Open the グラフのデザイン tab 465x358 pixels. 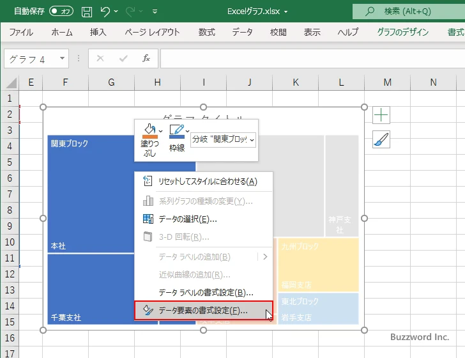coord(402,32)
